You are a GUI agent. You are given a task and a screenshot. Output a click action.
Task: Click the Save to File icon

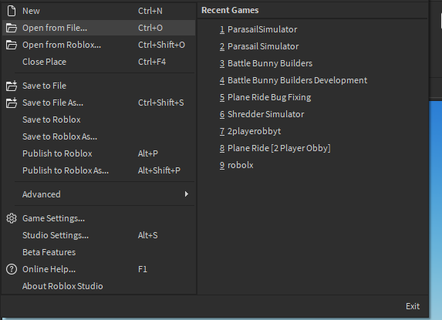(12, 86)
